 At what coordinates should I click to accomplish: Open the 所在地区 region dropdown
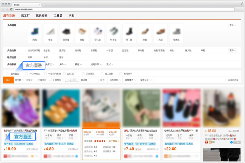point(115,80)
